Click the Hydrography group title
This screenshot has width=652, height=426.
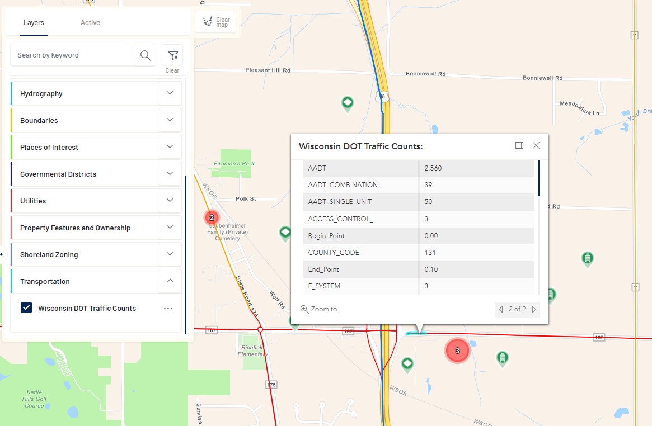[41, 94]
